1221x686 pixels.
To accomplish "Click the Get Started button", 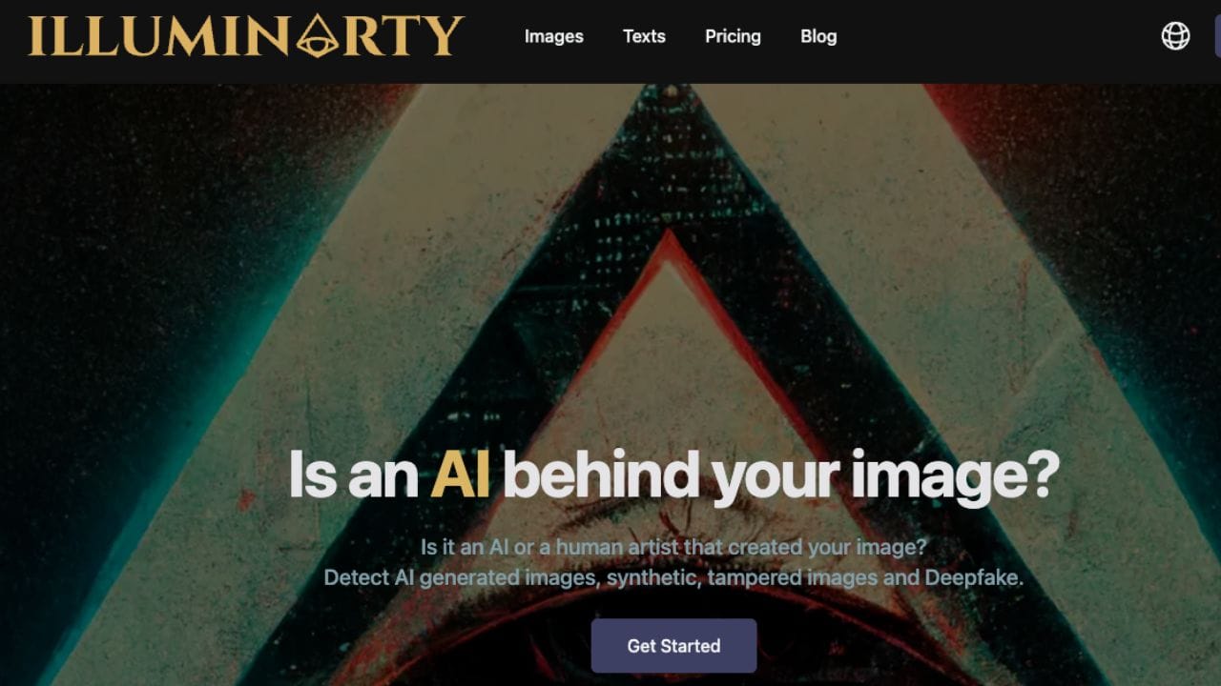I will pyautogui.click(x=673, y=646).
